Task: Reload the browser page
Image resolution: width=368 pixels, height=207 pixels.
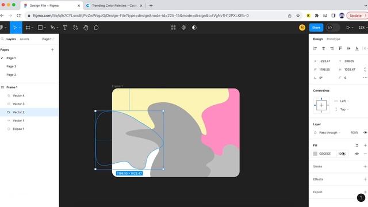Action: tap(18, 16)
